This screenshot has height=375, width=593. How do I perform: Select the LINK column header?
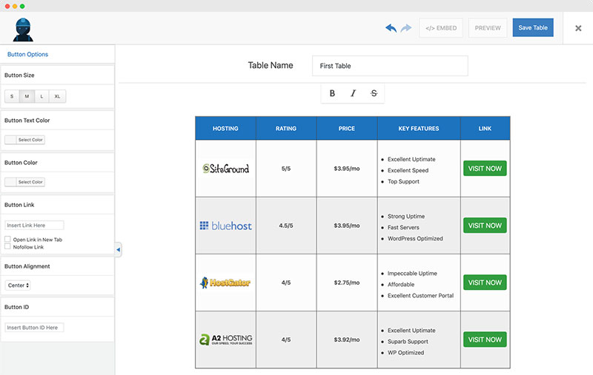click(x=486, y=128)
